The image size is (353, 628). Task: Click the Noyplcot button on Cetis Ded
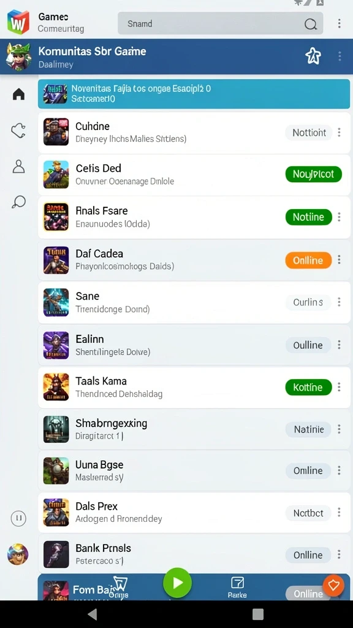(x=314, y=174)
